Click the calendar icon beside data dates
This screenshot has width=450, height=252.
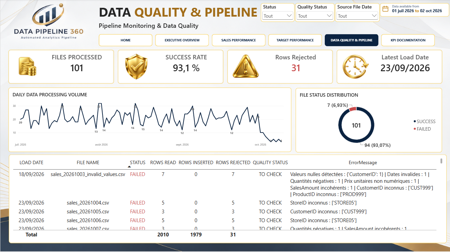386,9
